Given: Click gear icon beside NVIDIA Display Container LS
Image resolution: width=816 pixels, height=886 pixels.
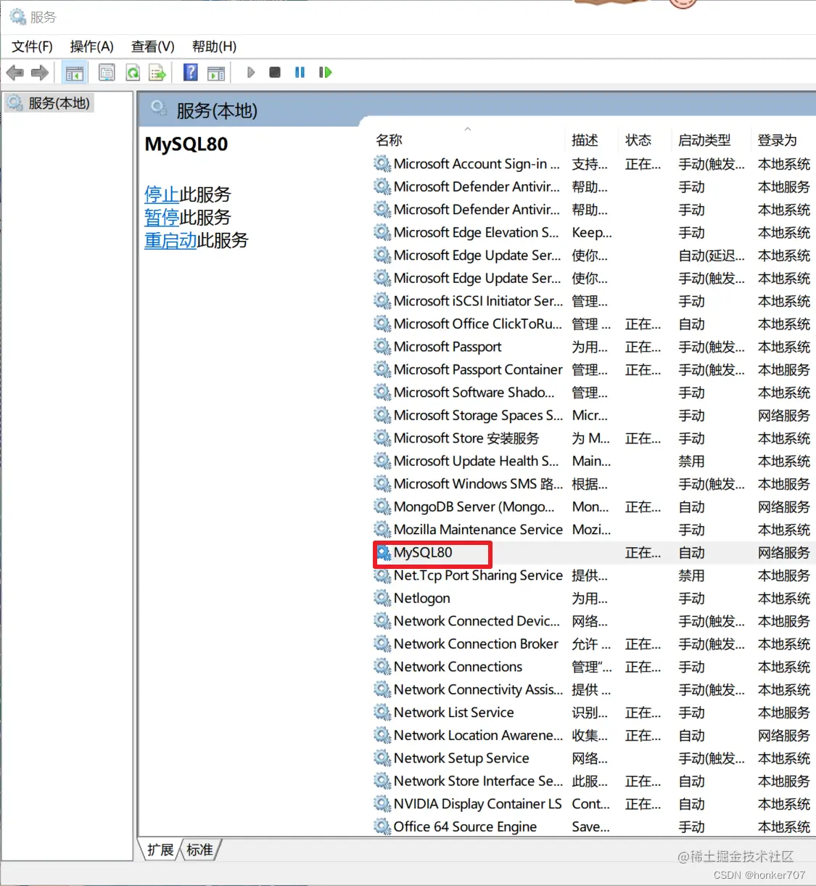Looking at the screenshot, I should [x=383, y=804].
